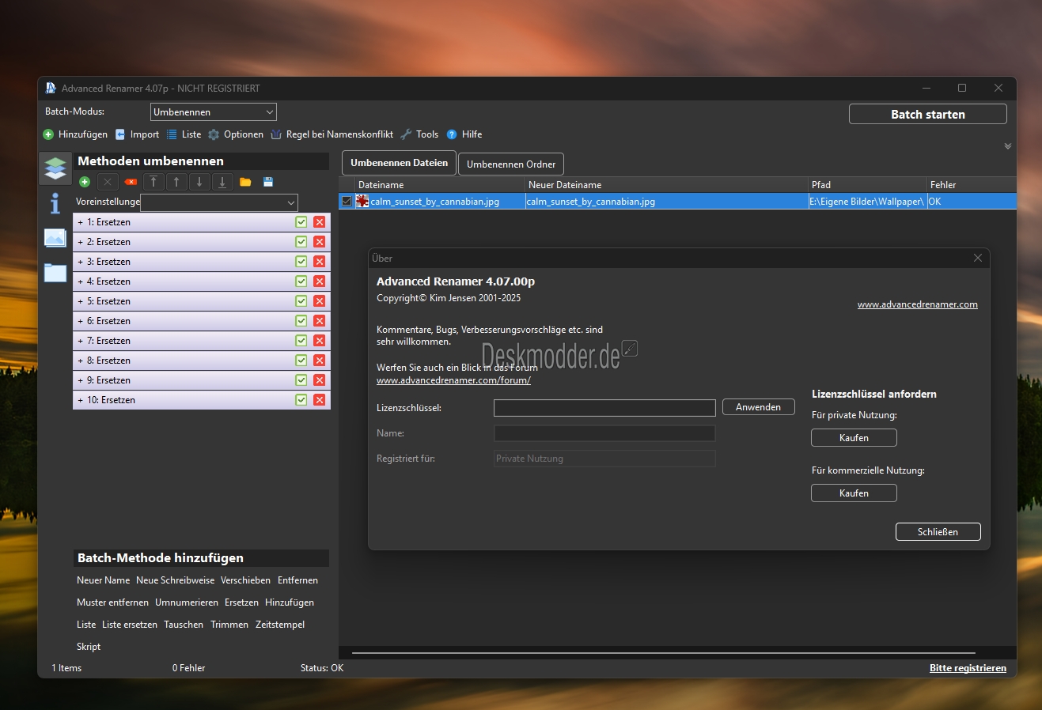Delete method 1: Ersetzen with red X
This screenshot has height=710, width=1042.
[320, 222]
